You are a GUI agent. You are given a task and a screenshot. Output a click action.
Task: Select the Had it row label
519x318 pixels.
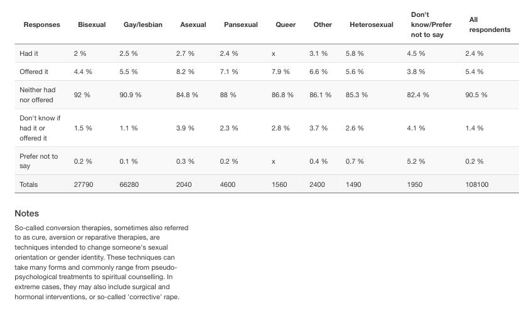tap(29, 53)
